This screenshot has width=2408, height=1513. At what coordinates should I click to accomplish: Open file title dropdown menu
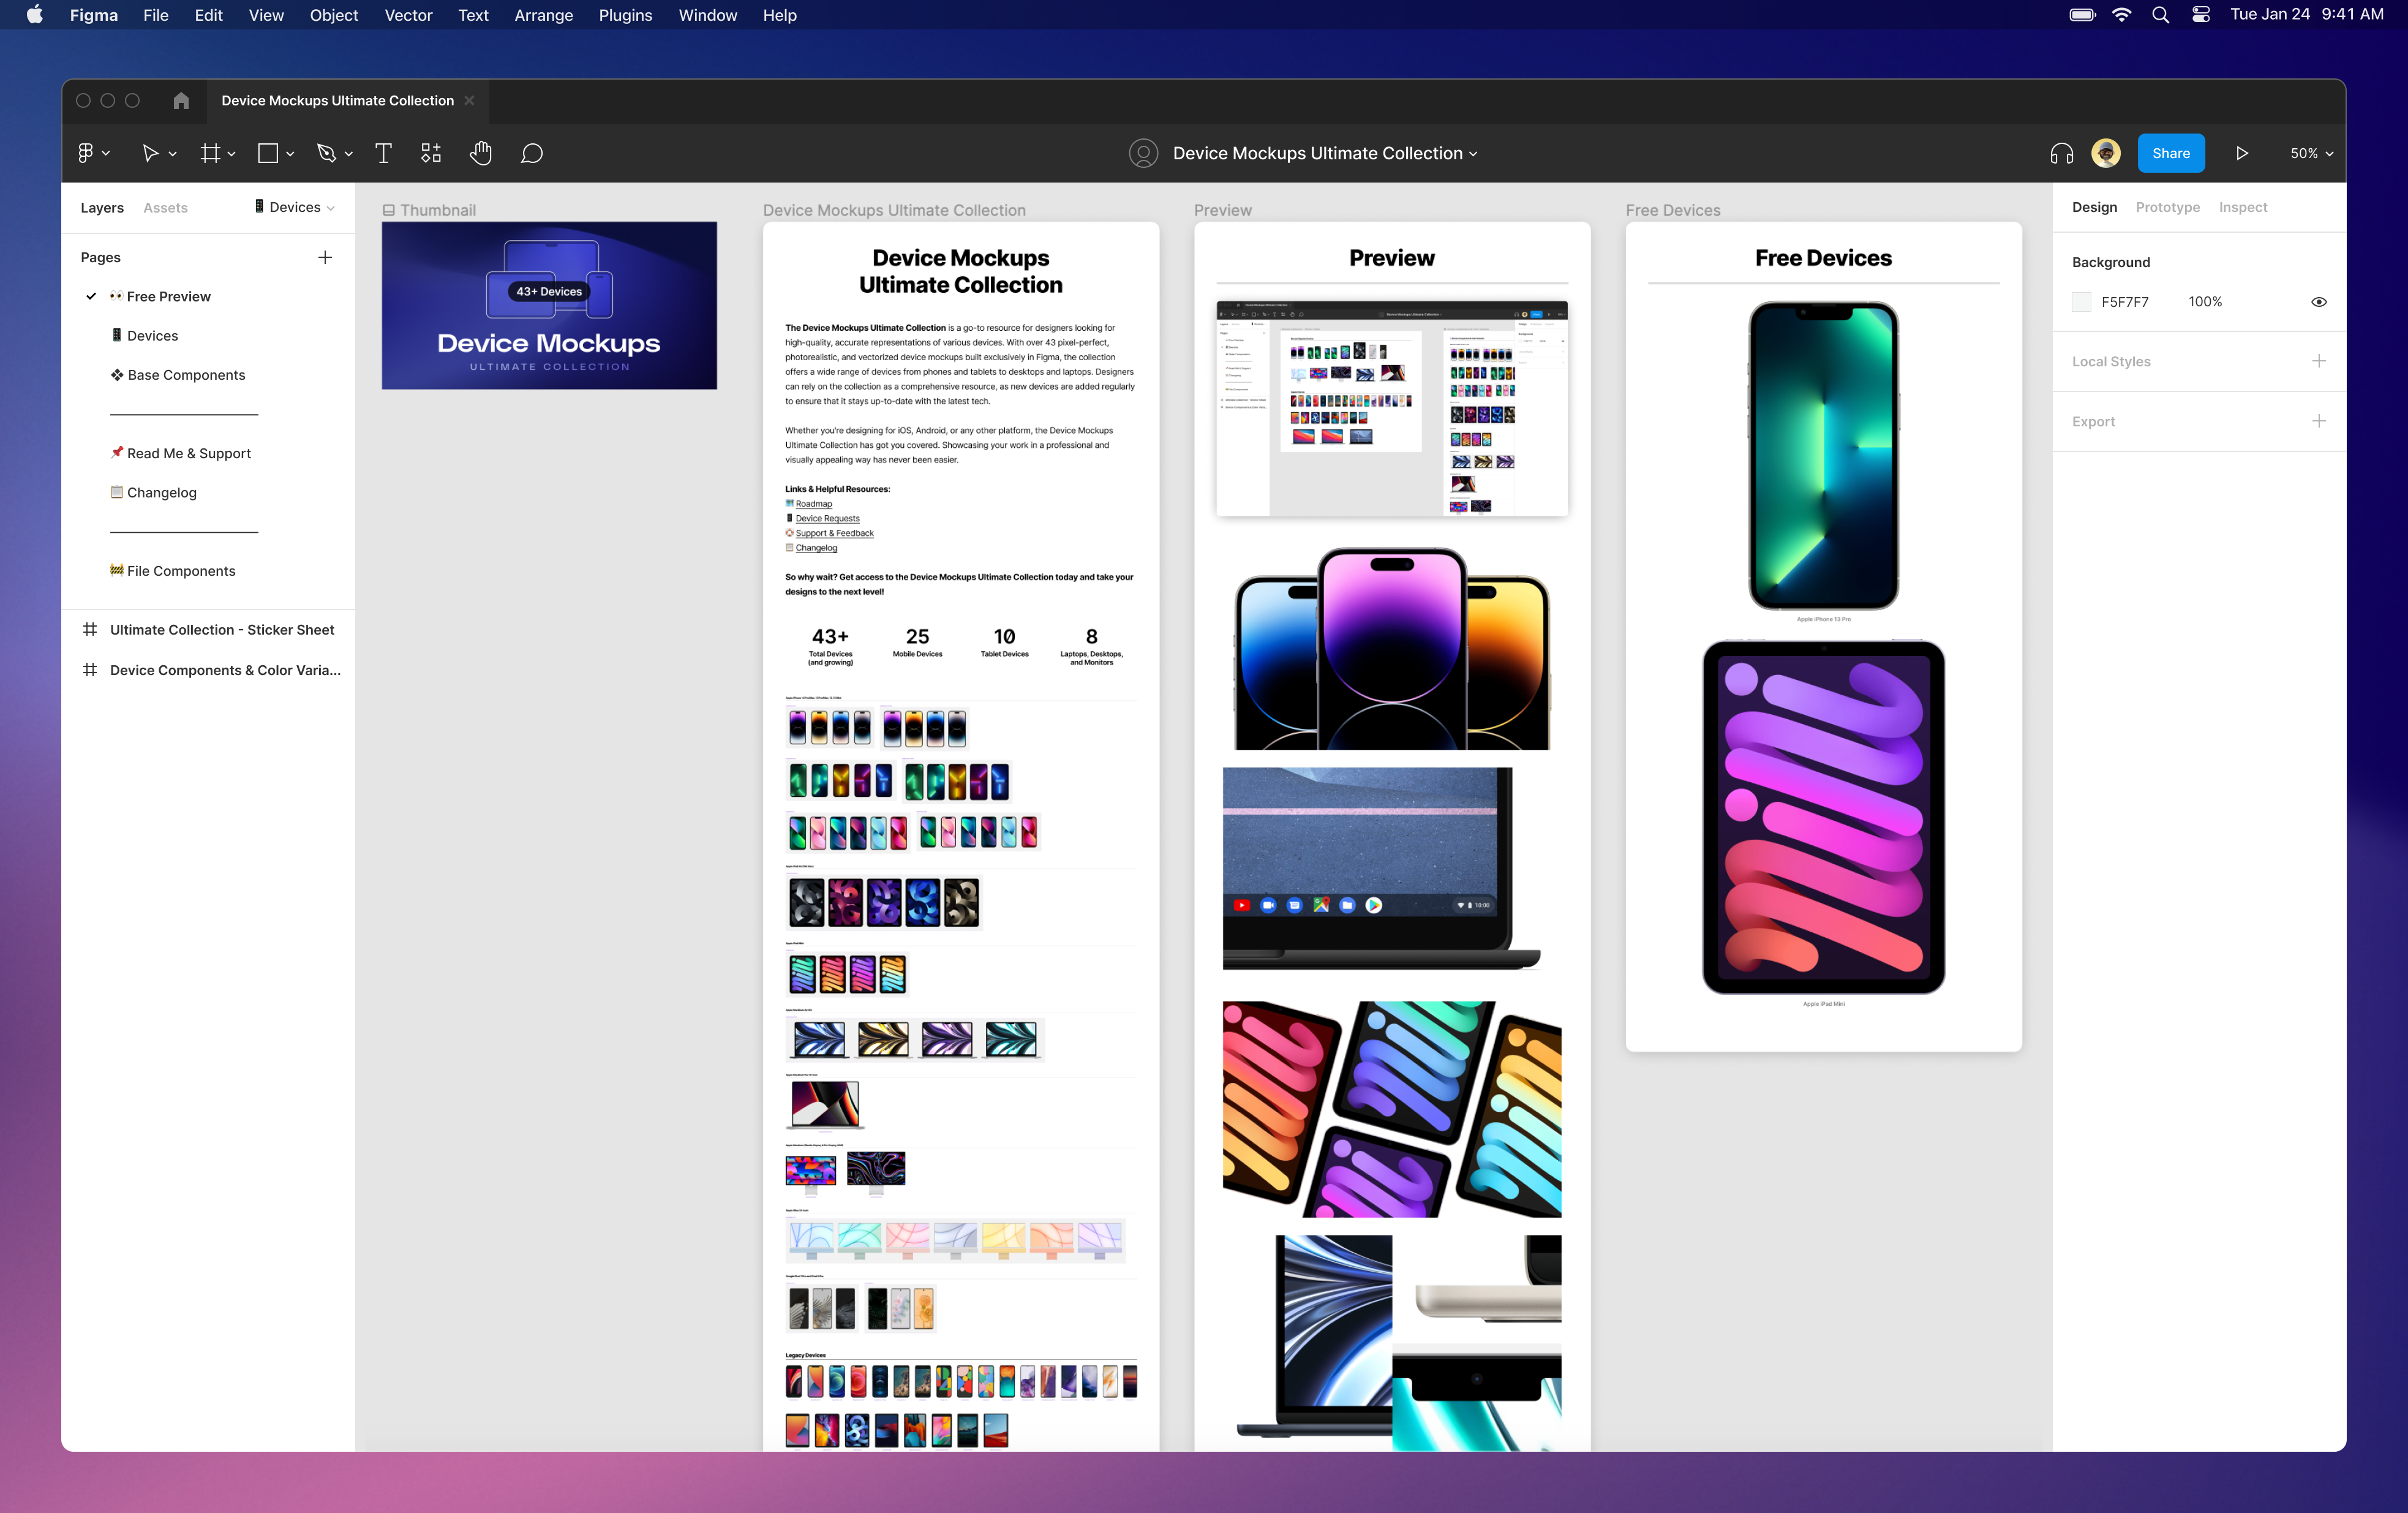pos(1473,154)
